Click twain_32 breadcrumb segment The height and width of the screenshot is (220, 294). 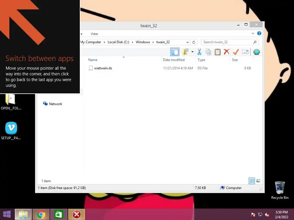[x=163, y=42]
